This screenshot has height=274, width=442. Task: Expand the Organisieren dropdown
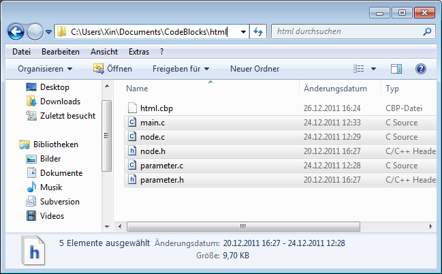(x=45, y=69)
